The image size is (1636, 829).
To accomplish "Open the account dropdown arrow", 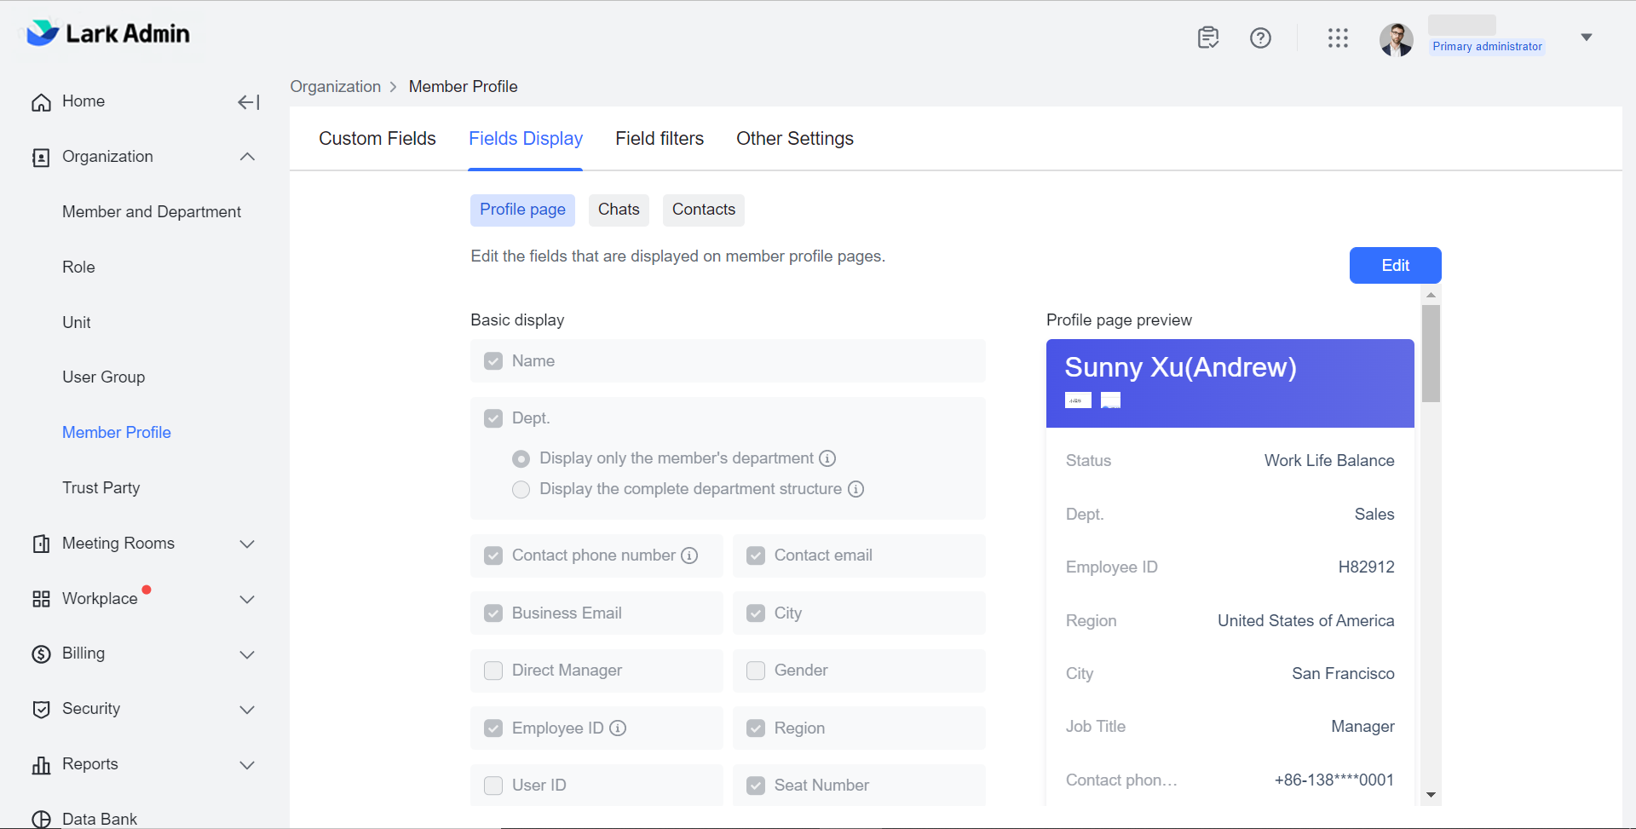I will click(1586, 37).
